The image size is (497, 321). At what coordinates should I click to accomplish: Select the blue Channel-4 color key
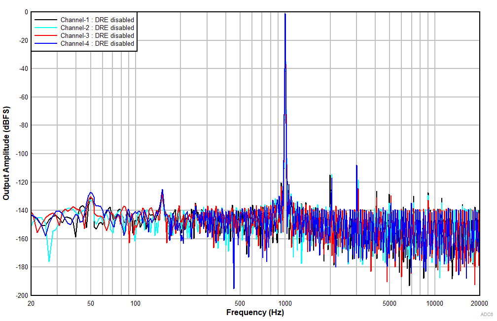pyautogui.click(x=47, y=43)
